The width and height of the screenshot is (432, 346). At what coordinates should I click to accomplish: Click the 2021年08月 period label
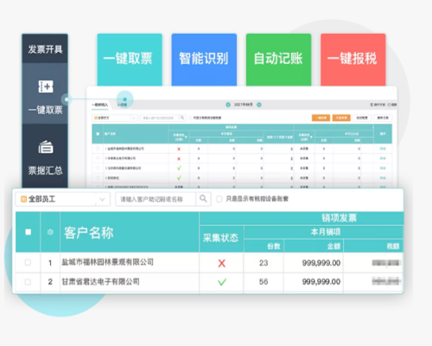tap(244, 105)
